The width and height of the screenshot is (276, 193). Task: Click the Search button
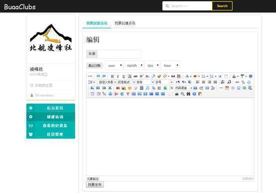pos(222,6)
